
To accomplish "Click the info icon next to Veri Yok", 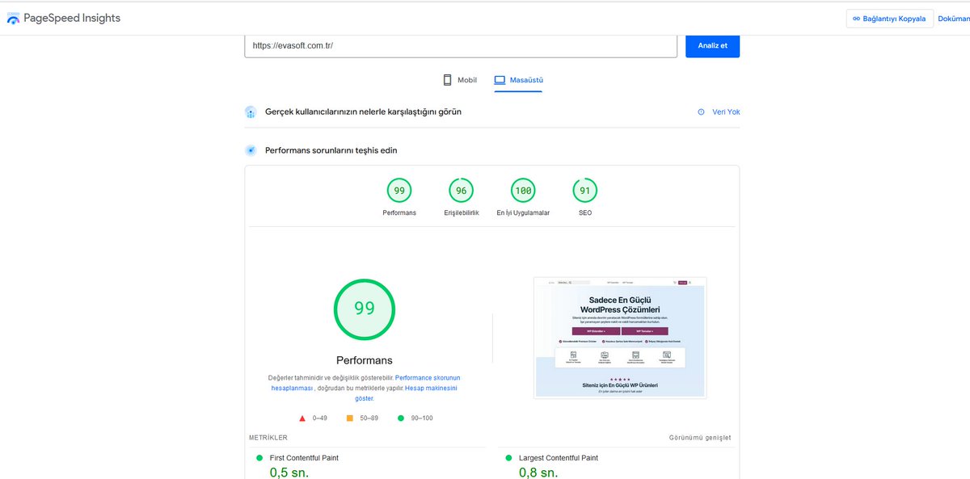I will pyautogui.click(x=700, y=111).
